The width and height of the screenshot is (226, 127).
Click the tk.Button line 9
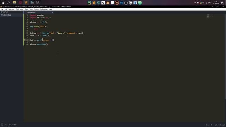[x=56, y=33]
